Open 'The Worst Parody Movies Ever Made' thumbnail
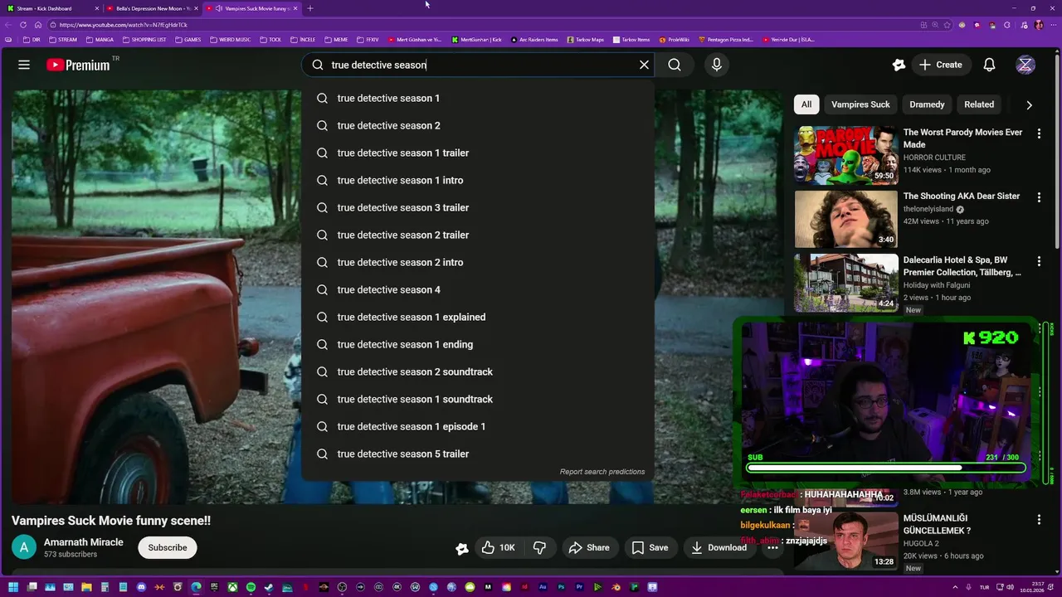The width and height of the screenshot is (1062, 597). (x=846, y=155)
